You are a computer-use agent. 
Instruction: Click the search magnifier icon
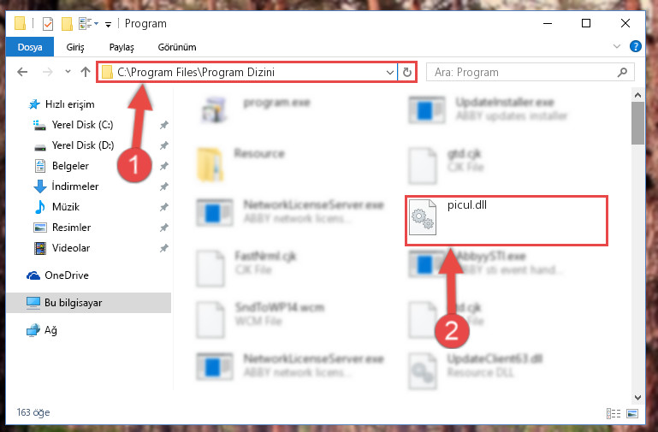tap(622, 72)
